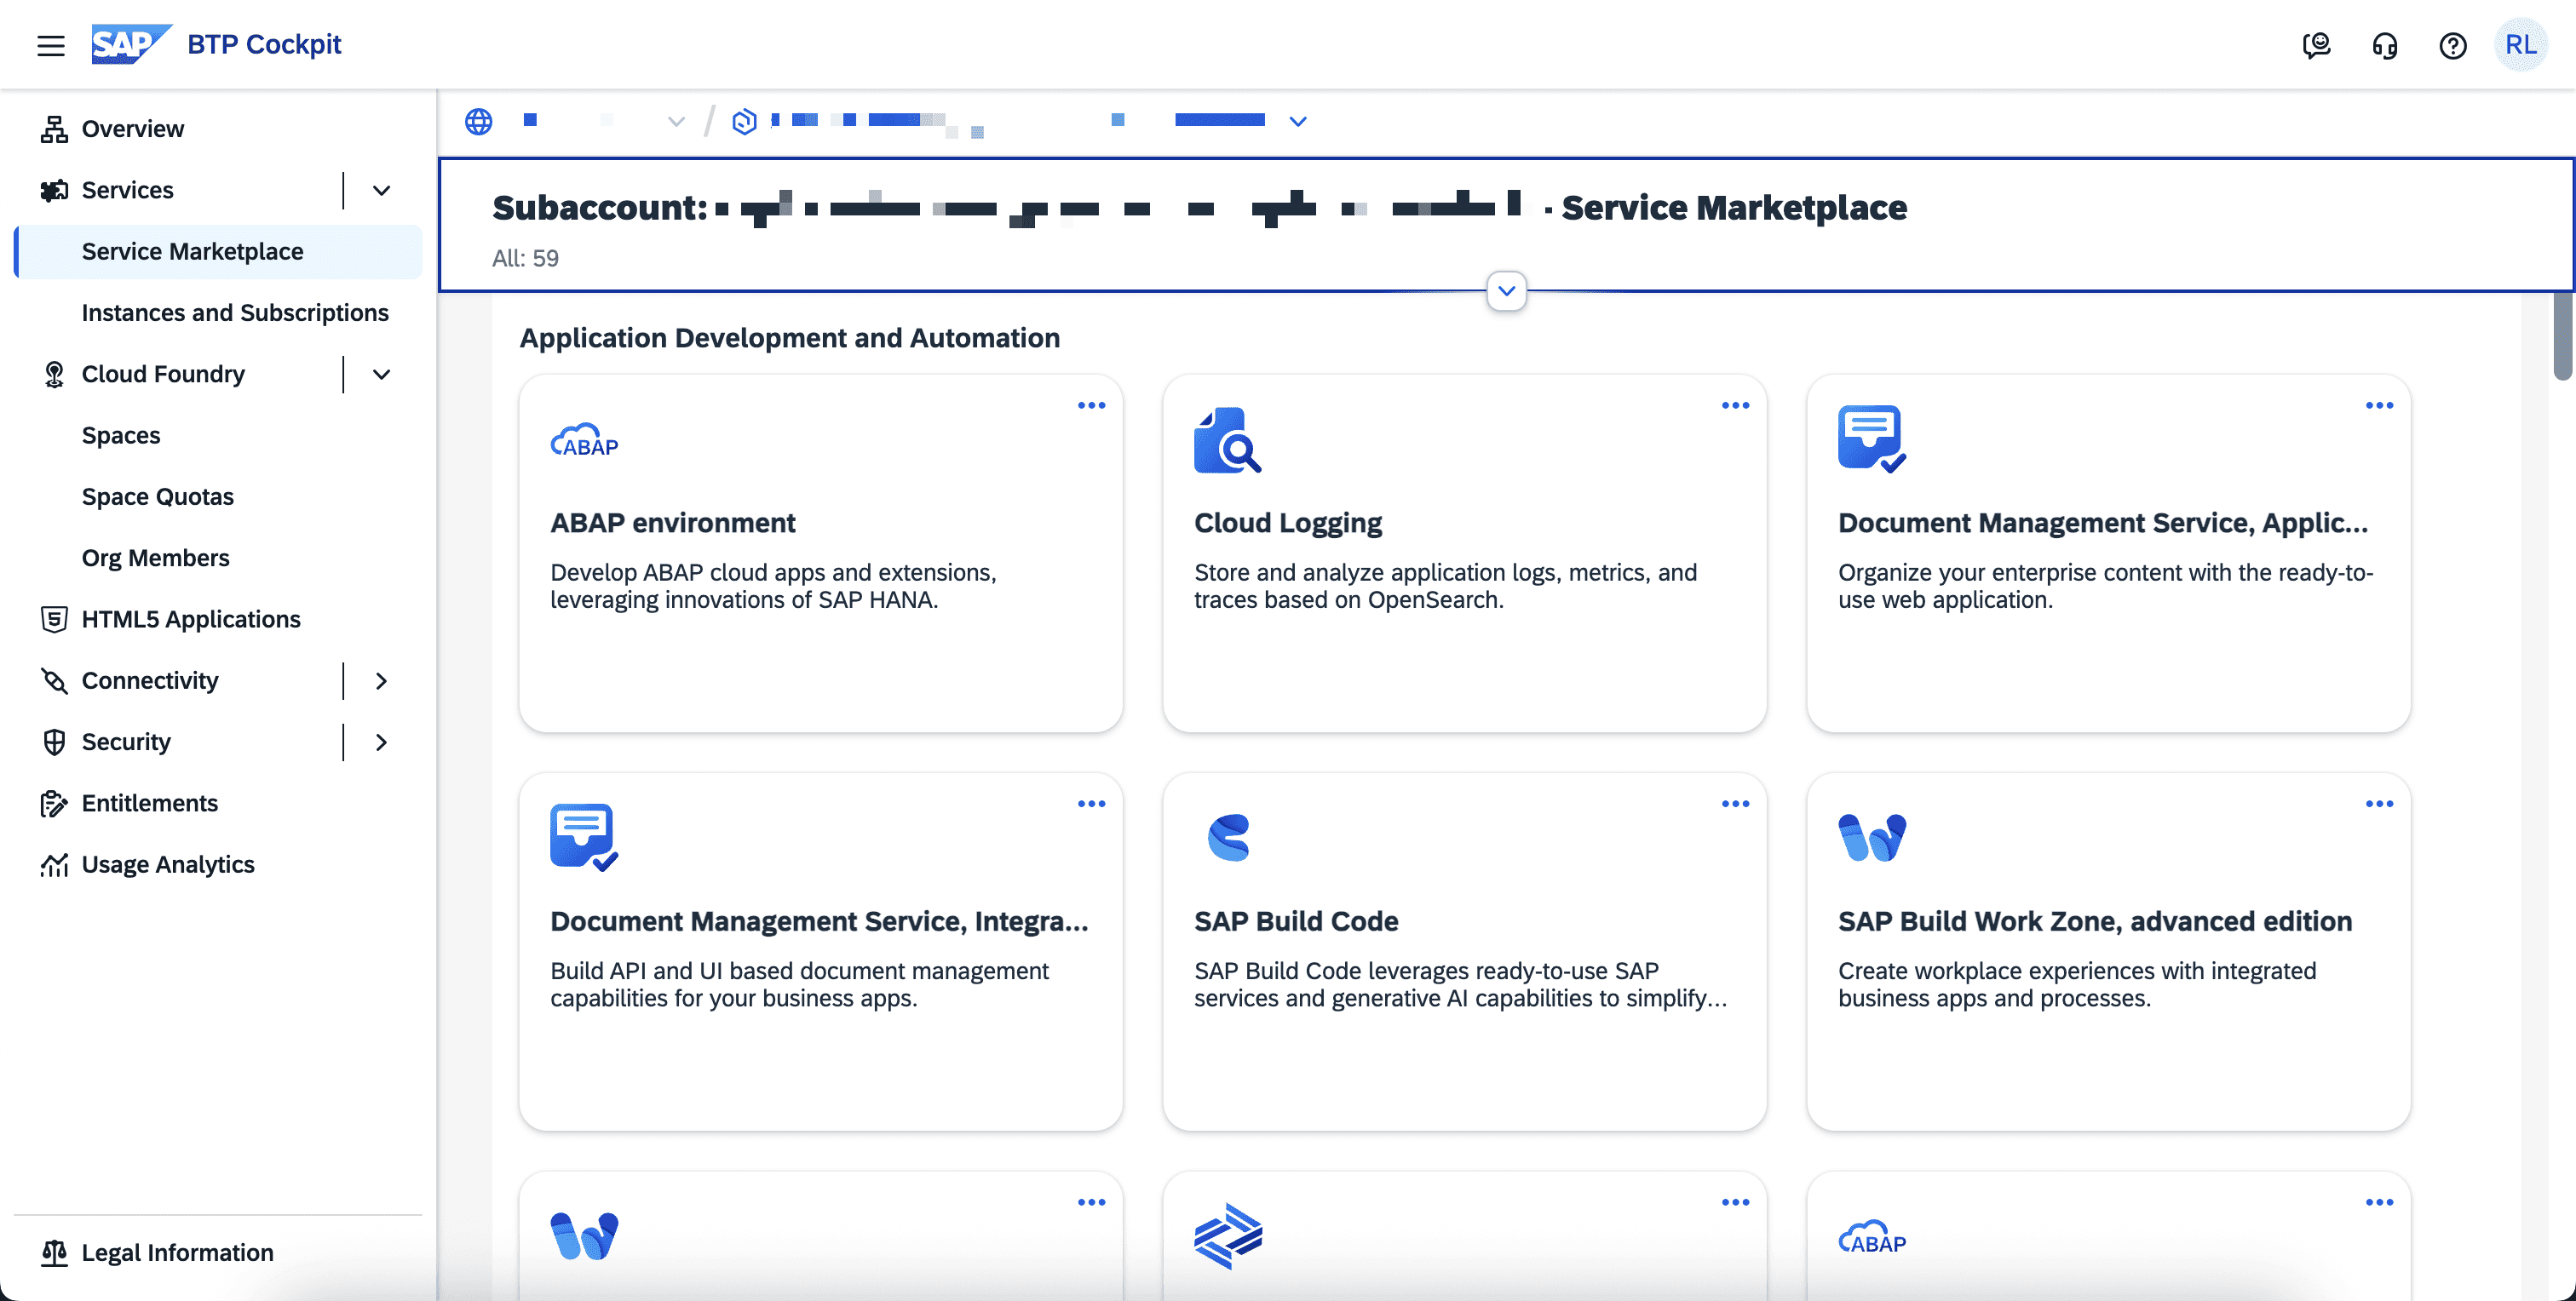The width and height of the screenshot is (2576, 1301).
Task: Click the page vertical scrollbar
Action: [2563, 335]
